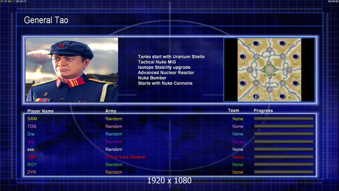Select "Isotope Stability upgrade" line
The image size is (339, 191).
click(x=164, y=67)
